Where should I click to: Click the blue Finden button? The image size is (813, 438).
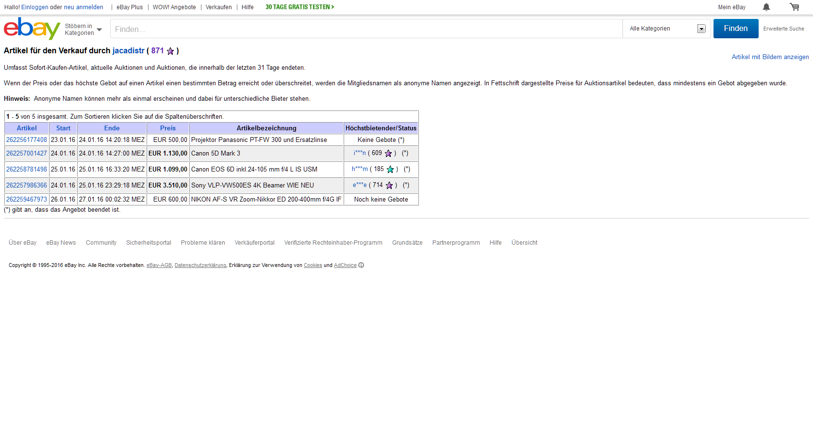coord(736,29)
